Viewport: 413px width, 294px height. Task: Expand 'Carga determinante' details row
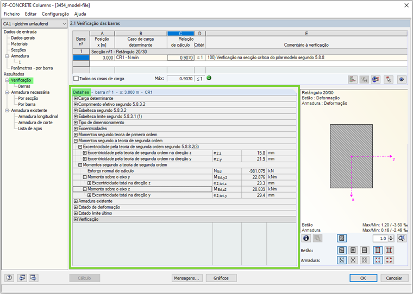click(x=76, y=98)
